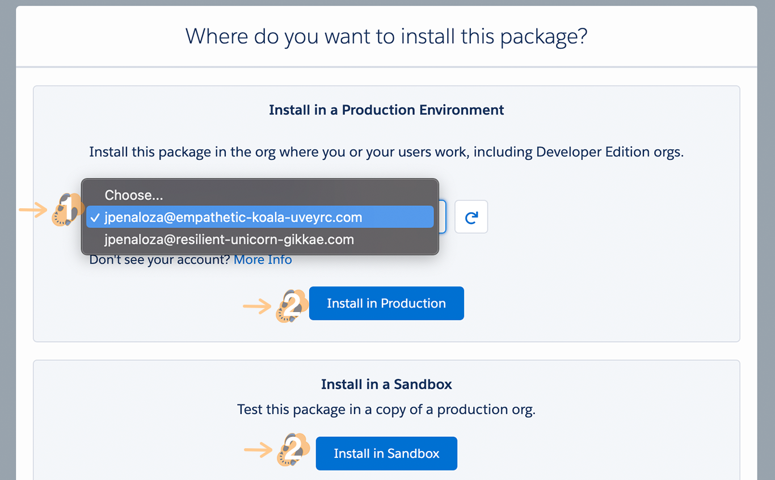Click the "Install in a Sandbox" heading
Image resolution: width=775 pixels, height=480 pixels.
[x=386, y=385]
